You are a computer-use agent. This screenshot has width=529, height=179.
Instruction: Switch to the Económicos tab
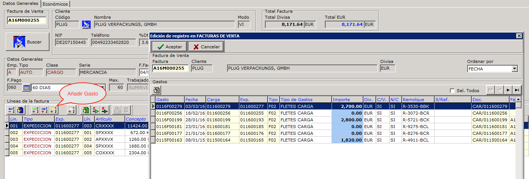coord(55,4)
